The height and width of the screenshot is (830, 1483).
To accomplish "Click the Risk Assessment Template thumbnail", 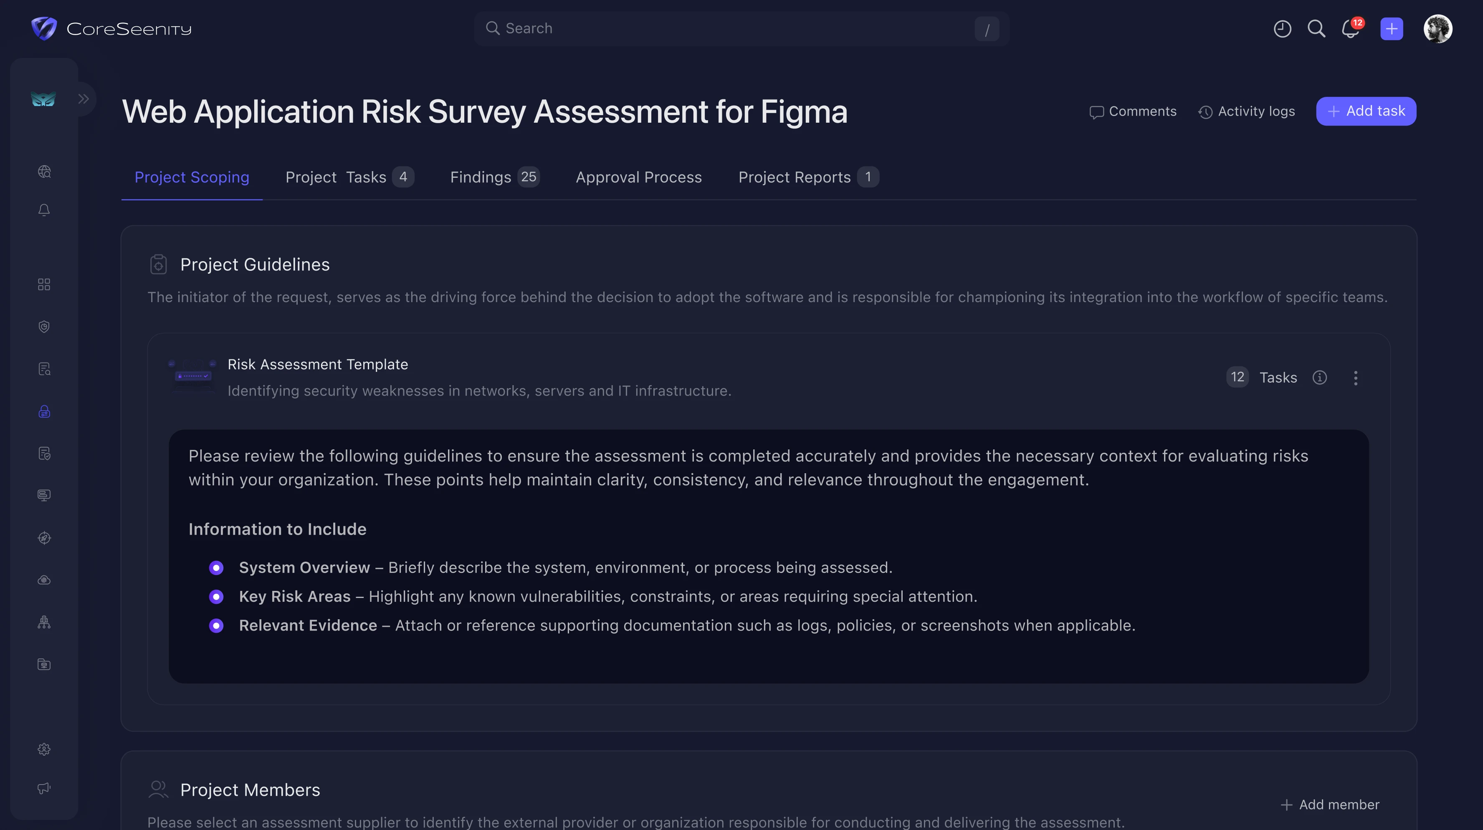I will [x=193, y=376].
